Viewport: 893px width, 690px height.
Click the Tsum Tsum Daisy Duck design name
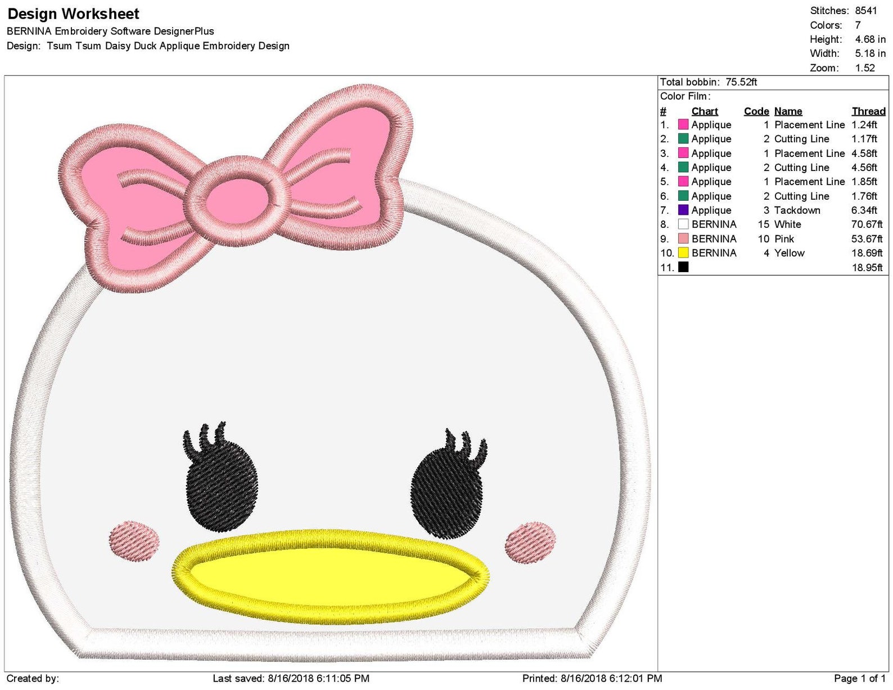point(168,46)
